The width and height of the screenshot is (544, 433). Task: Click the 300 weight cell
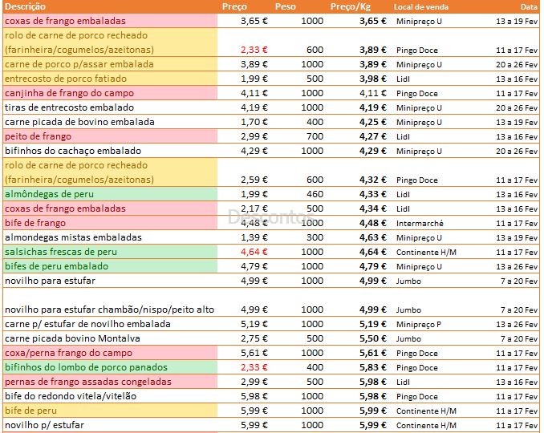(315, 237)
